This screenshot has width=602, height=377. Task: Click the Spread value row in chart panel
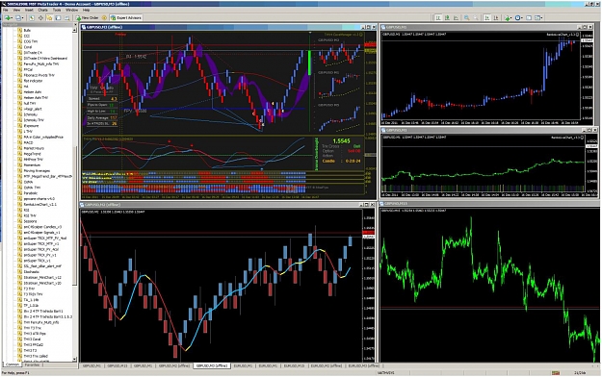pyautogui.click(x=102, y=98)
